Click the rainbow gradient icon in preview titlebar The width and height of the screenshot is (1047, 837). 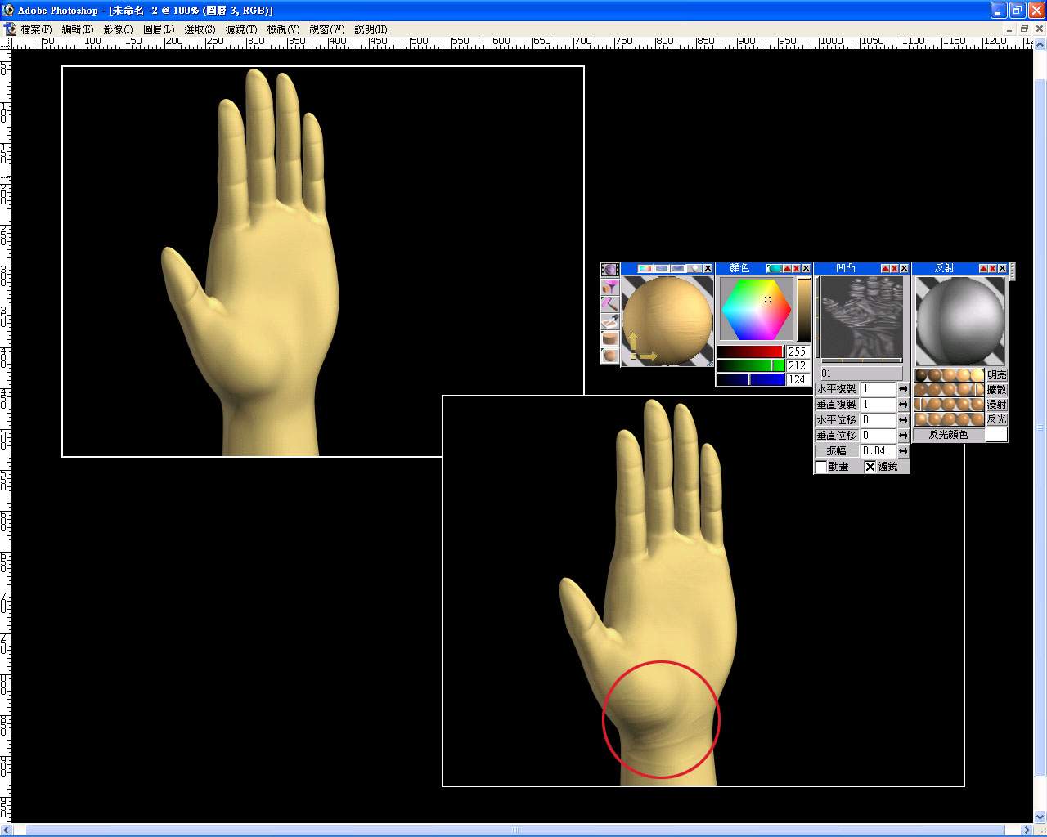coord(645,268)
